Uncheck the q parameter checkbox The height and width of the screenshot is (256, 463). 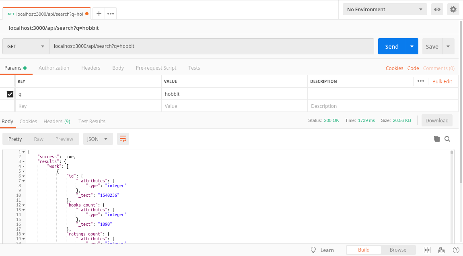tap(10, 94)
